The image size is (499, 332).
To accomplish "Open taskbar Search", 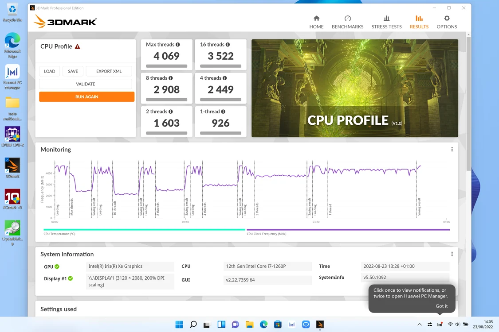I will [x=193, y=324].
